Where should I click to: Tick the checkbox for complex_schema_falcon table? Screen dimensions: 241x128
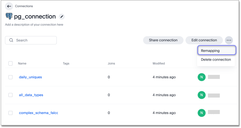click(11, 113)
